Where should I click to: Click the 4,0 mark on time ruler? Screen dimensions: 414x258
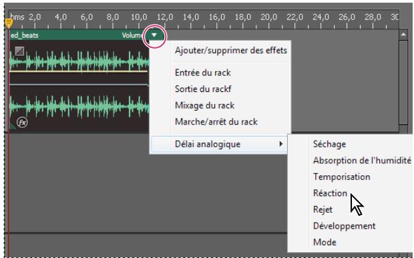[x=61, y=17]
